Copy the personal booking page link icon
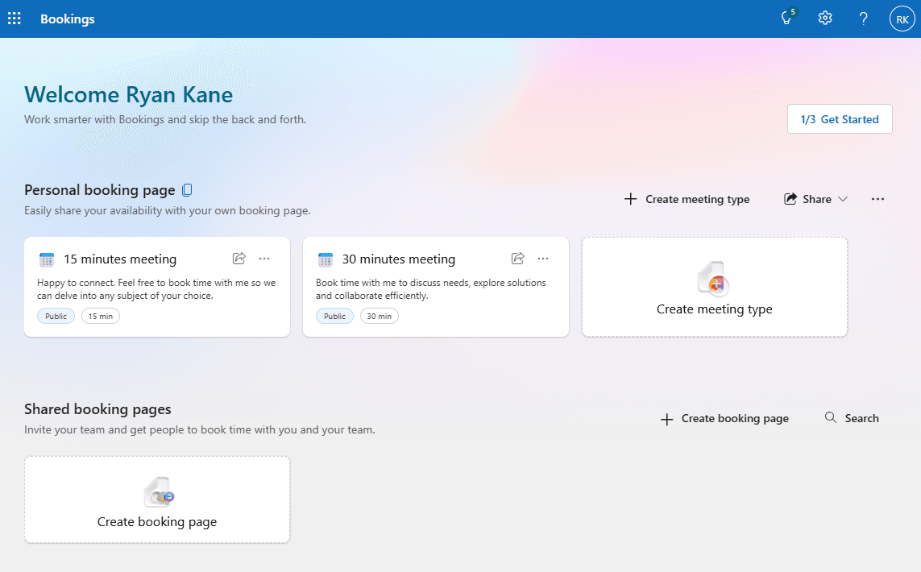 click(188, 189)
